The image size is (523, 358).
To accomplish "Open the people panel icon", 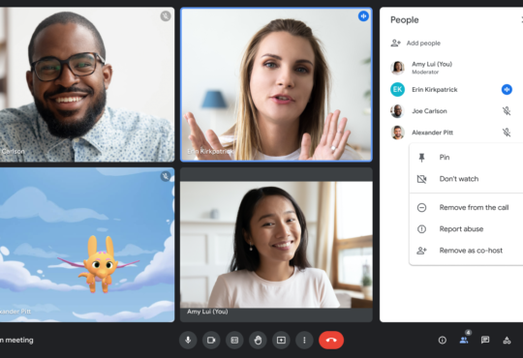I will pos(464,340).
